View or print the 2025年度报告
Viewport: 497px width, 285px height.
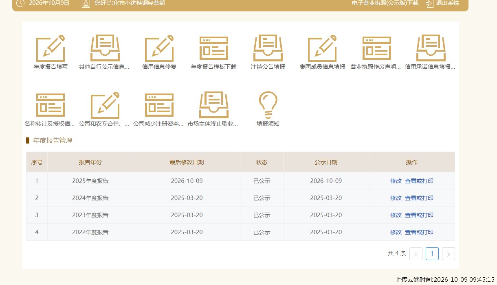(419, 181)
